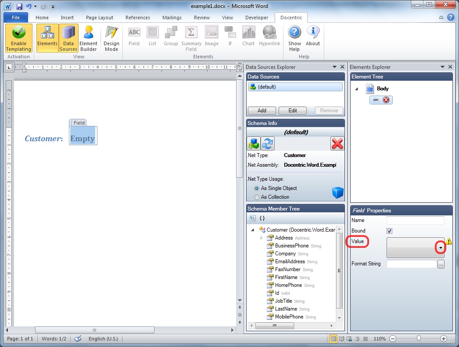
Task: Collapse the Customer root node in schema tree
Action: coord(253,230)
